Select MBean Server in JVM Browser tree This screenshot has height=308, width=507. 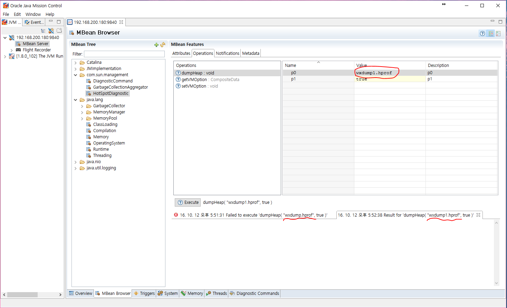point(35,44)
